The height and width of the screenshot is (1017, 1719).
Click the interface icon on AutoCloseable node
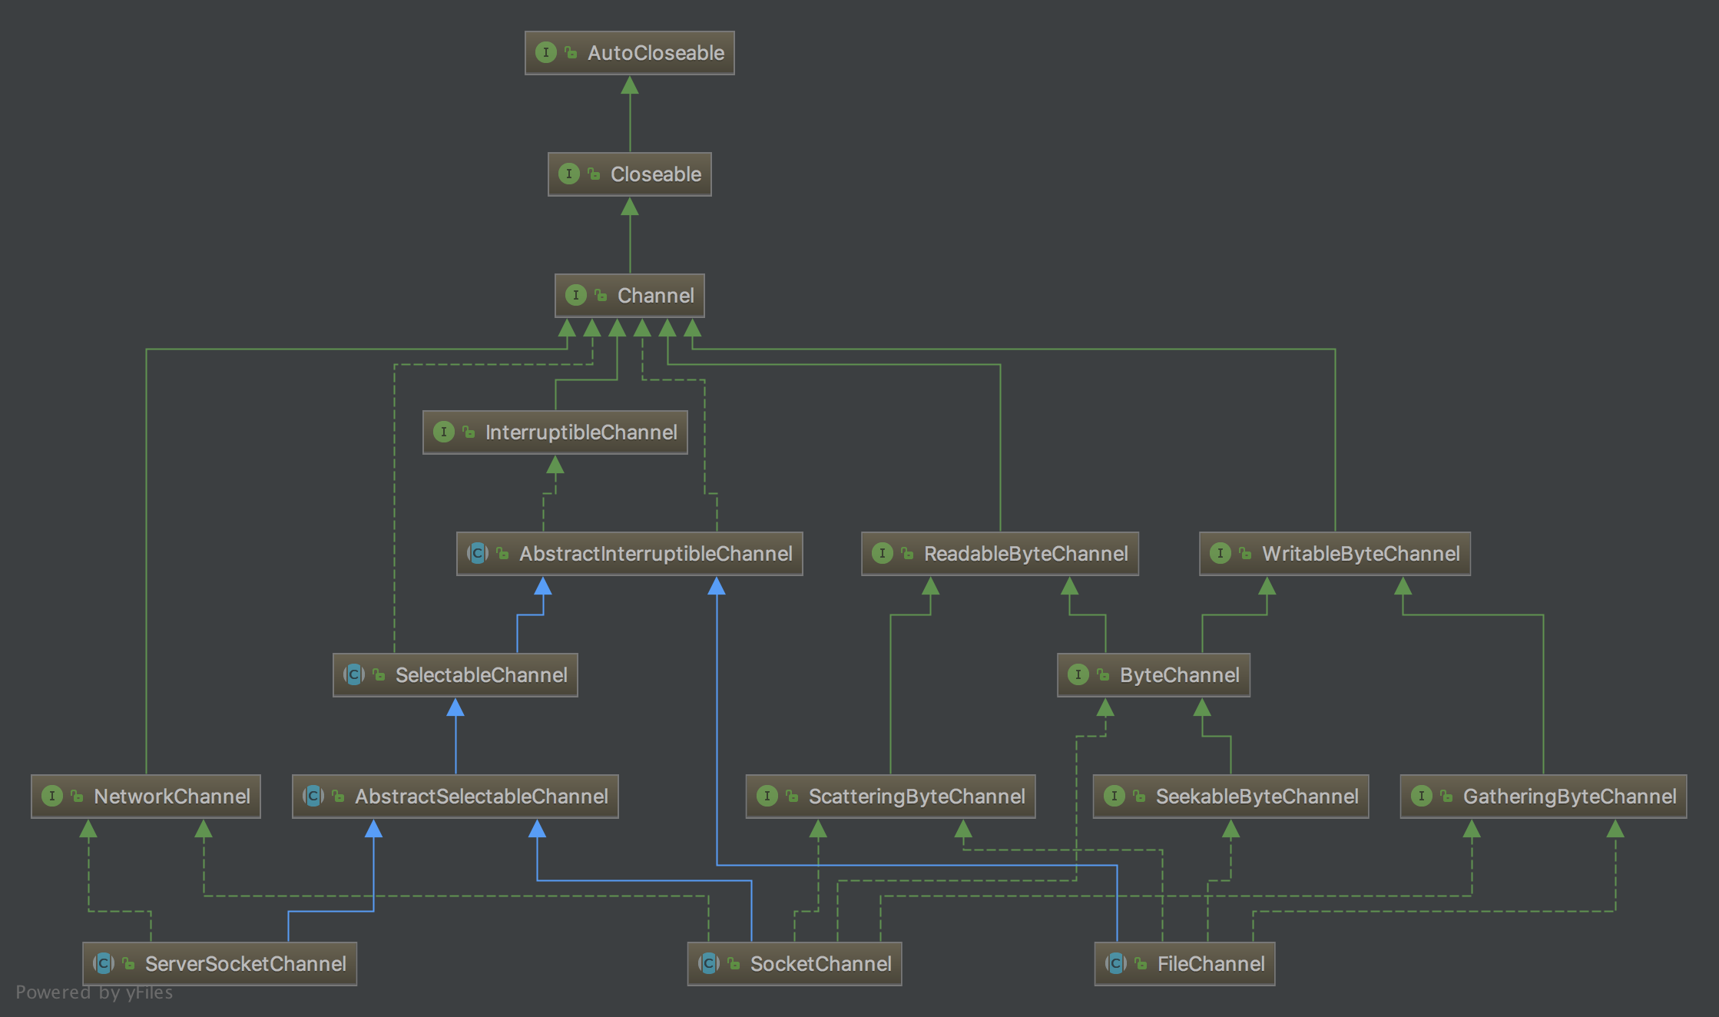(545, 52)
